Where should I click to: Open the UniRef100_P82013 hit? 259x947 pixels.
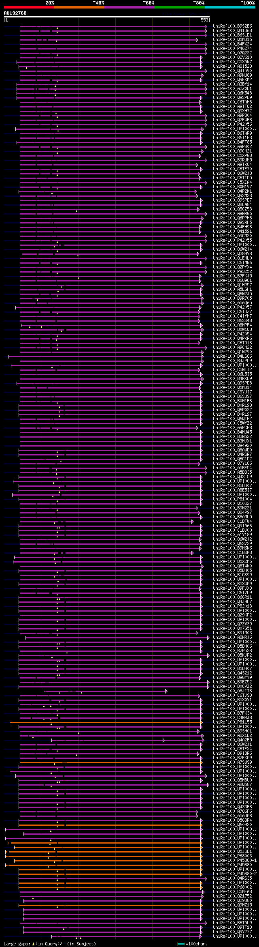click(x=232, y=606)
